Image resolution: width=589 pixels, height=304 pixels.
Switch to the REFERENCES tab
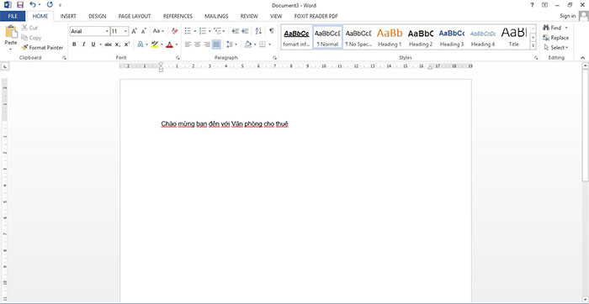(x=178, y=16)
